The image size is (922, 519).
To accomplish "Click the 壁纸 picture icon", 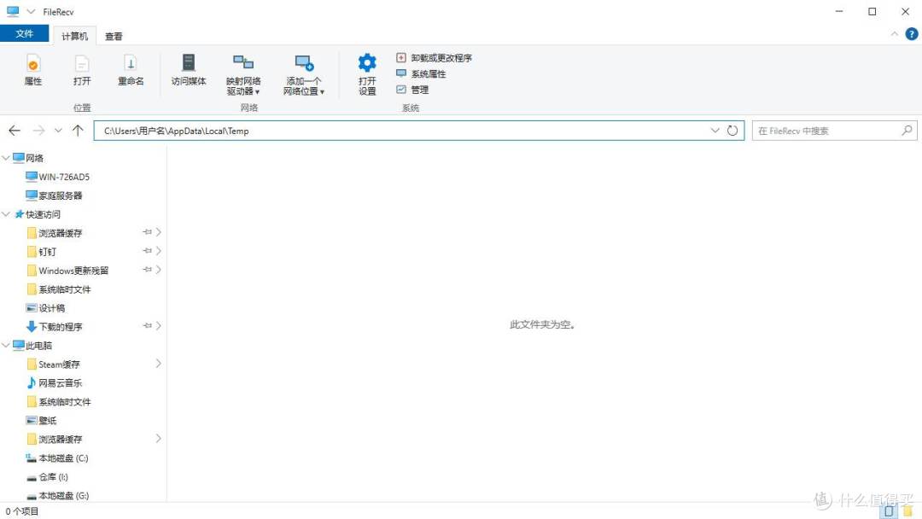I will (32, 420).
